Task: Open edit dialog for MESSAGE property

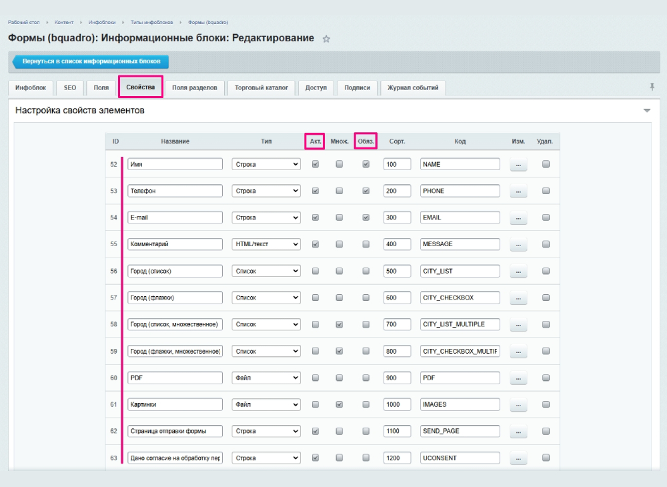Action: click(518, 245)
